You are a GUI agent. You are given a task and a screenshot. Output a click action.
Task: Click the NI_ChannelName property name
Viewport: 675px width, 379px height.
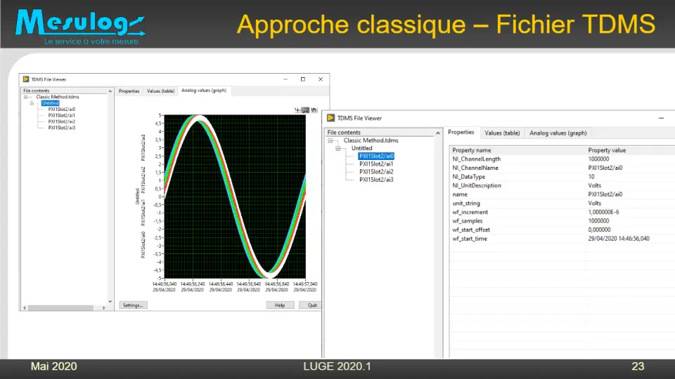tap(475, 168)
